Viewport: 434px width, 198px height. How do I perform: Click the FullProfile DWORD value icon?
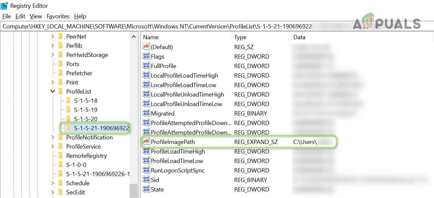coord(146,66)
